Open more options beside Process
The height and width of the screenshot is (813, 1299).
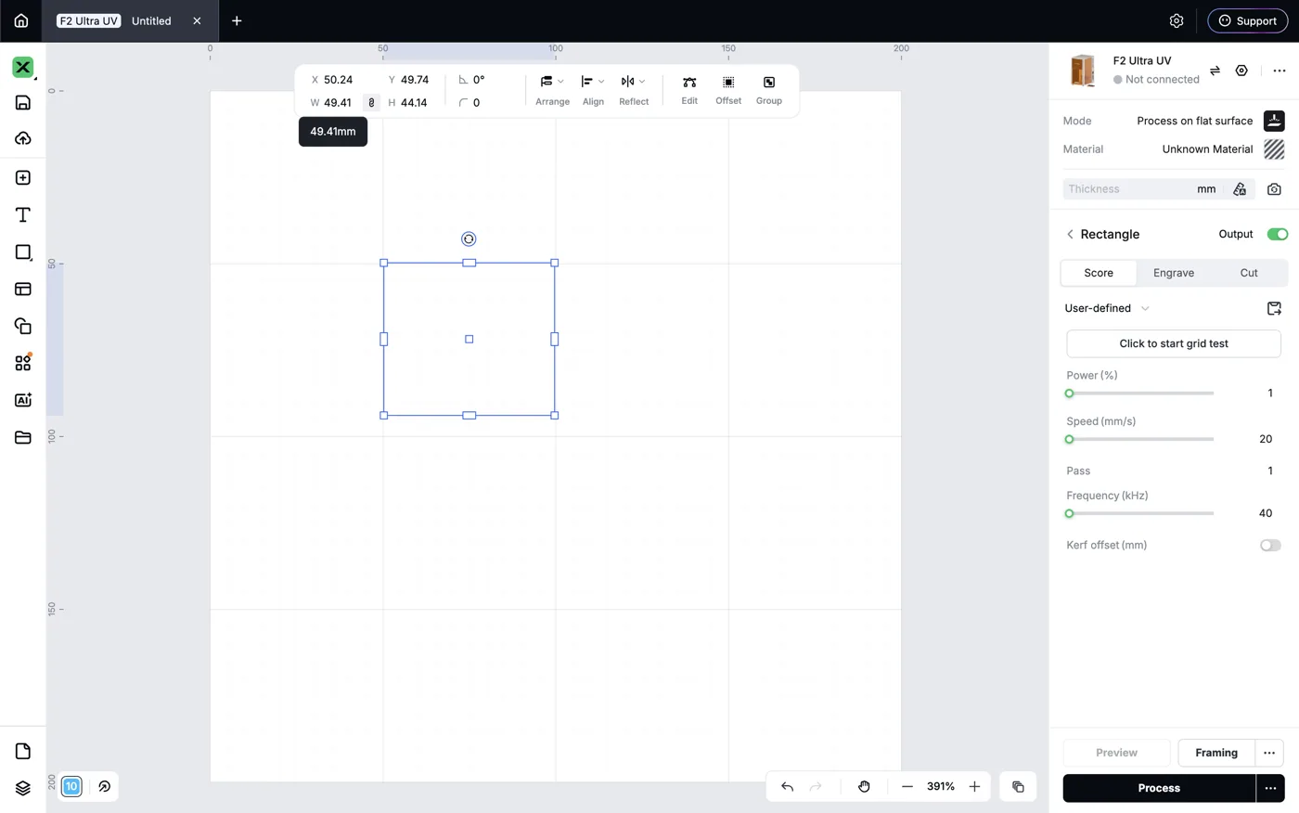1270,788
